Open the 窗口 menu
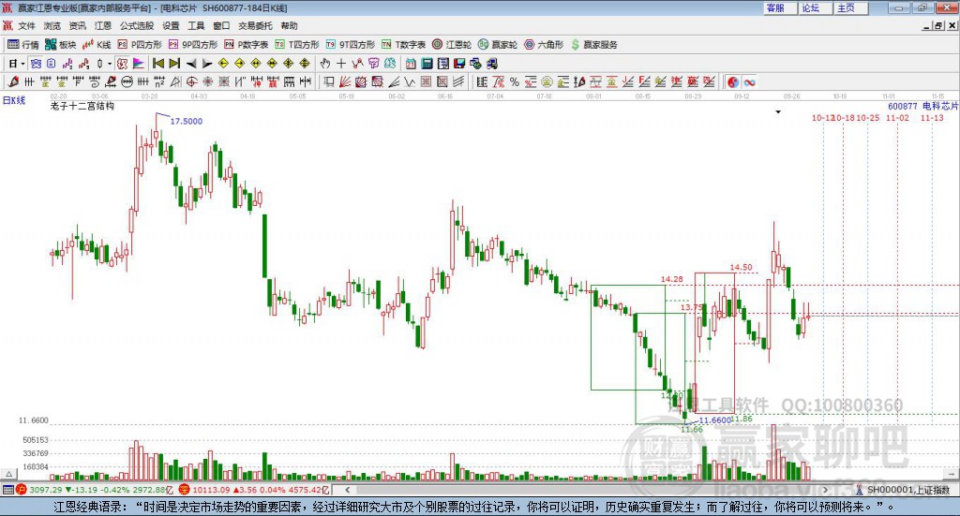The width and height of the screenshot is (960, 516). point(221,25)
